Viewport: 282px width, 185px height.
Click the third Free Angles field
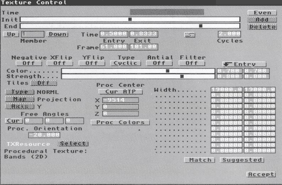click(75, 121)
